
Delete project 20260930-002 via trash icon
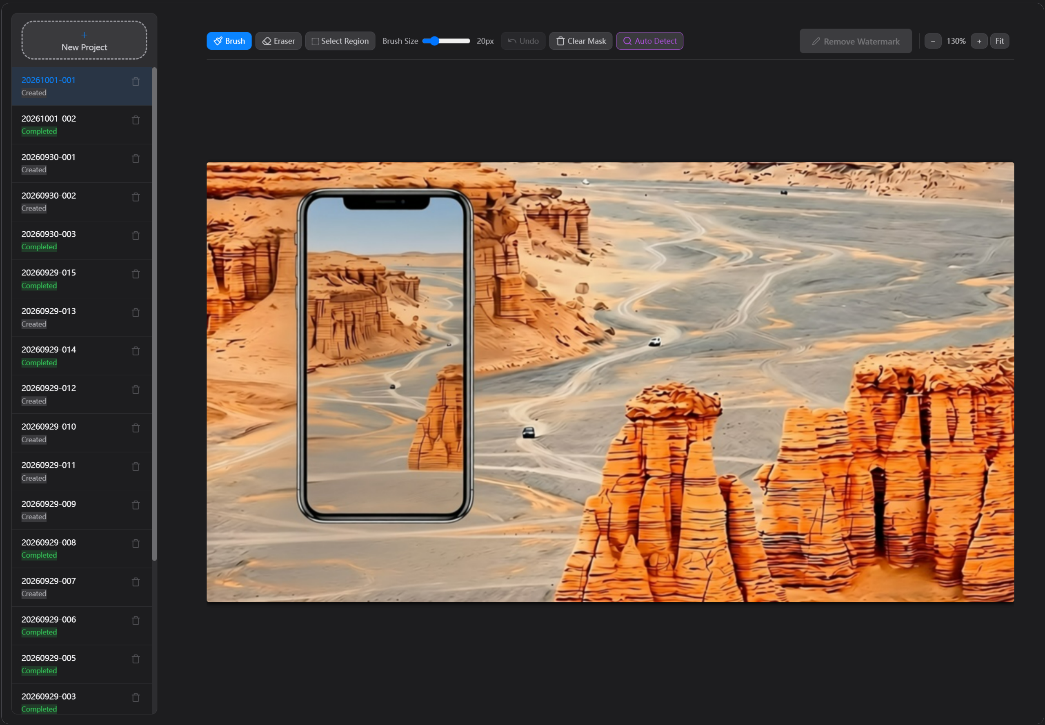(136, 197)
